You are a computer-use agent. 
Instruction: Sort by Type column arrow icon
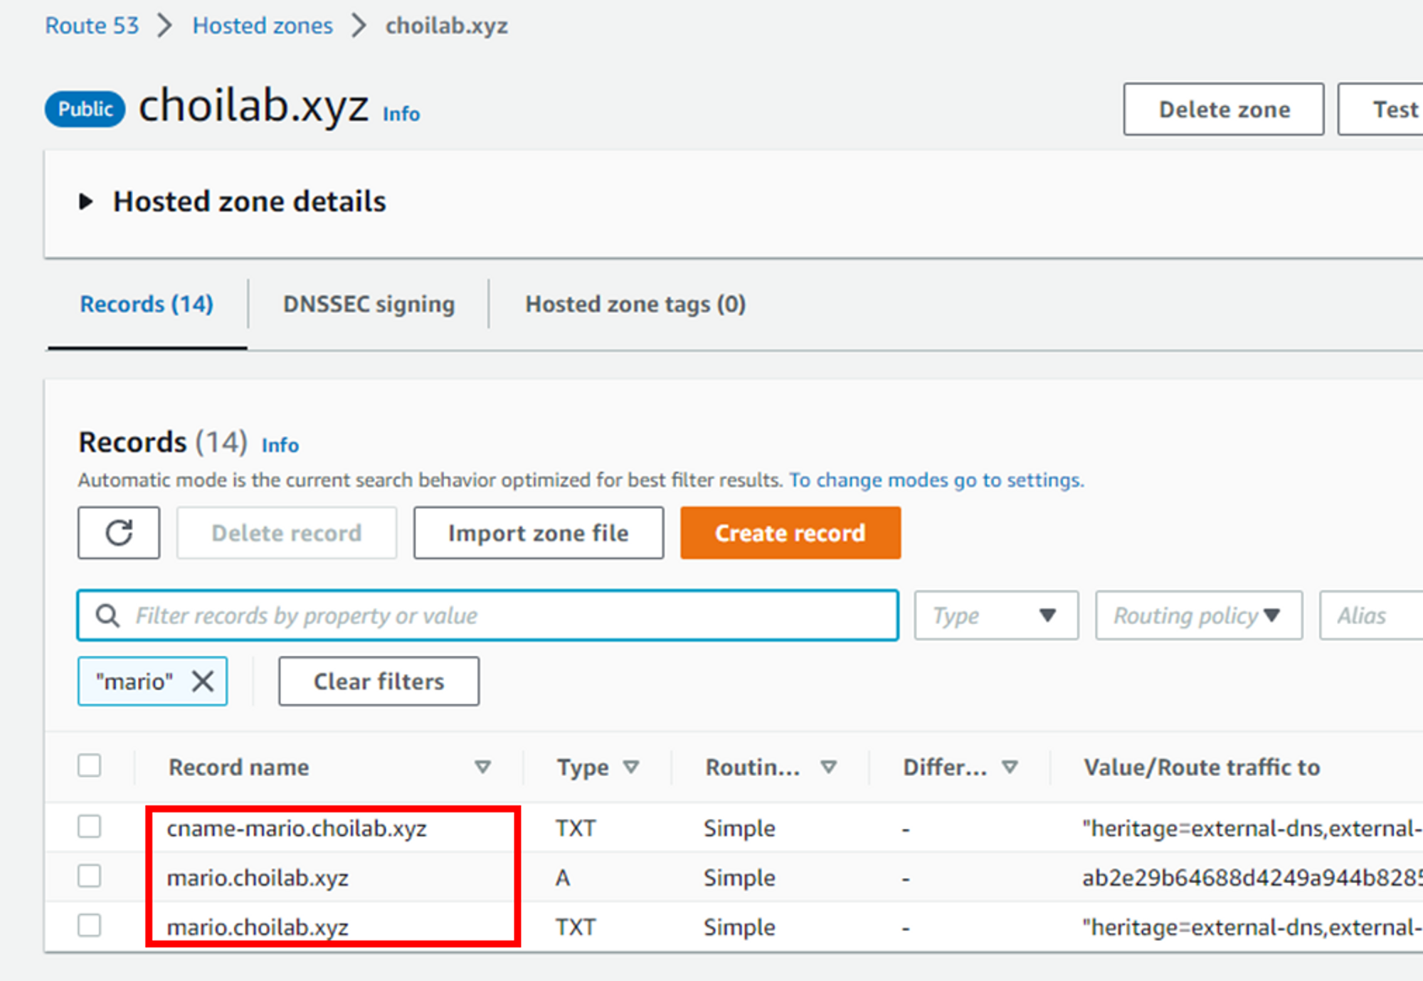click(x=631, y=767)
